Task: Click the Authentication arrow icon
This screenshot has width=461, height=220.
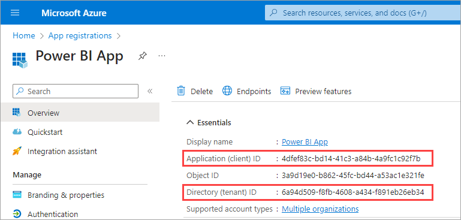Action: coord(17,214)
